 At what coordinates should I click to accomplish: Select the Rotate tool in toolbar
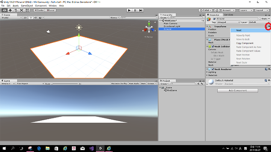click(16, 11)
